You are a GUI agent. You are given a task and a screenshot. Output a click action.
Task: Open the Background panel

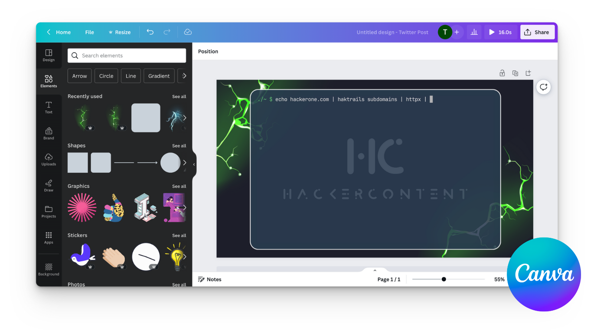click(49, 269)
